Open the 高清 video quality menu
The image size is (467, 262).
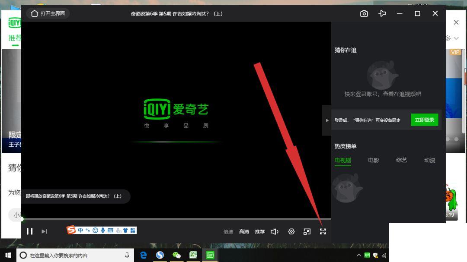point(244,232)
